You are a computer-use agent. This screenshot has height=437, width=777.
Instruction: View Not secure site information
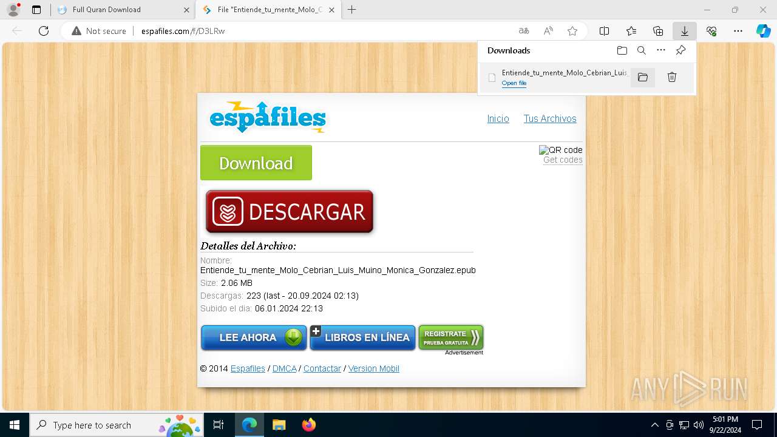tap(98, 31)
